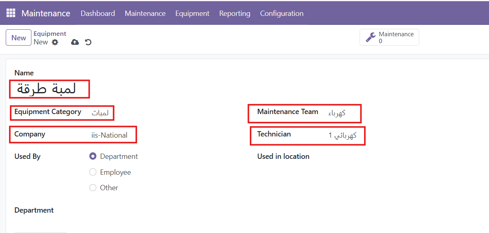Select the Employee radio option
Screen dimensions: 489x233
point(93,172)
